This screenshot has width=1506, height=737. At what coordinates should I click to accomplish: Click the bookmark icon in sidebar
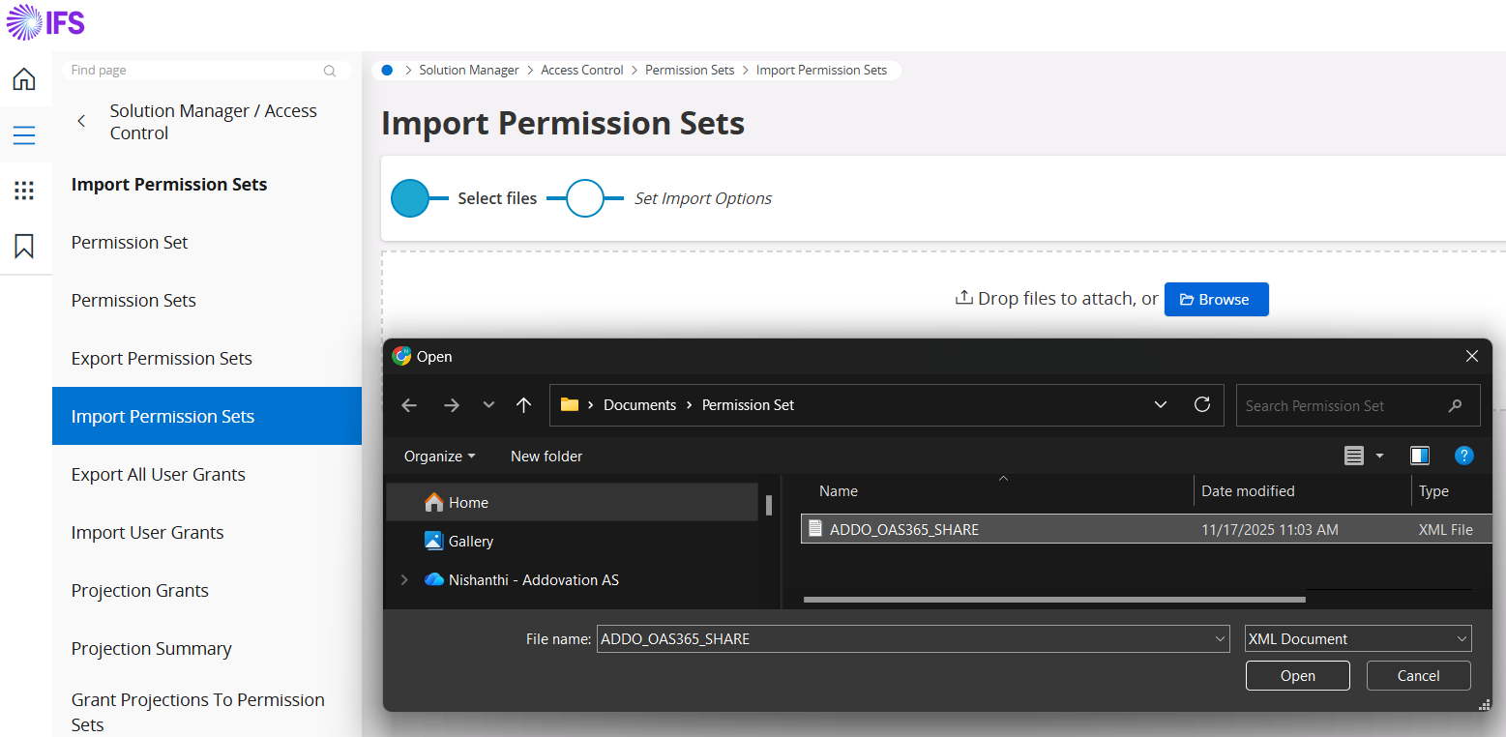[24, 247]
